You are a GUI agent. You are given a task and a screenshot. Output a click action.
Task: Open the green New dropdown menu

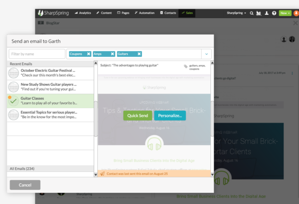point(284,13)
